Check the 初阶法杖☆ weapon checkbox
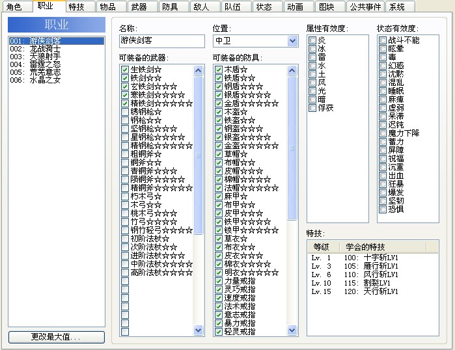This screenshot has width=455, height=350. (125, 239)
